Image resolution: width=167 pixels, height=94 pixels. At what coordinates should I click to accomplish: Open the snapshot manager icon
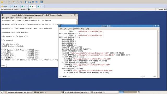pyautogui.click(x=21, y=2)
